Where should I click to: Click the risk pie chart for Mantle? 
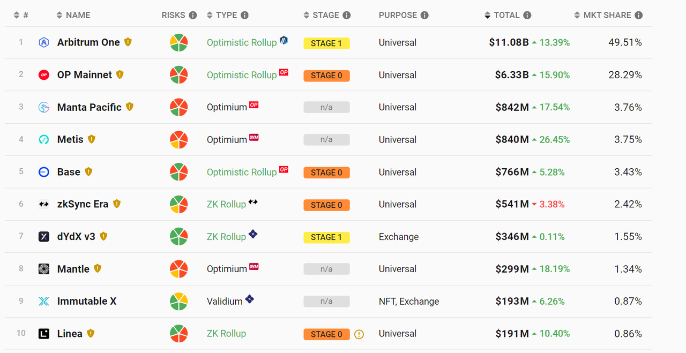point(178,269)
